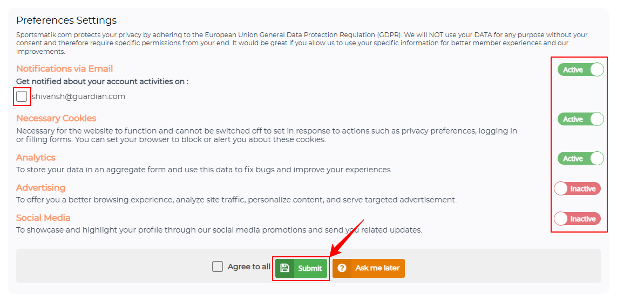Check the shivansh@guardian.com email checkbox
The width and height of the screenshot is (617, 302).
click(22, 96)
